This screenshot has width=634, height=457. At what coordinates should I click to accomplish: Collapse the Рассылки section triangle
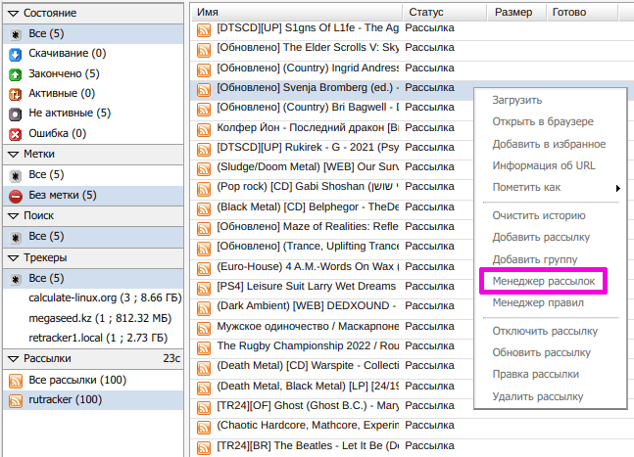tap(14, 359)
